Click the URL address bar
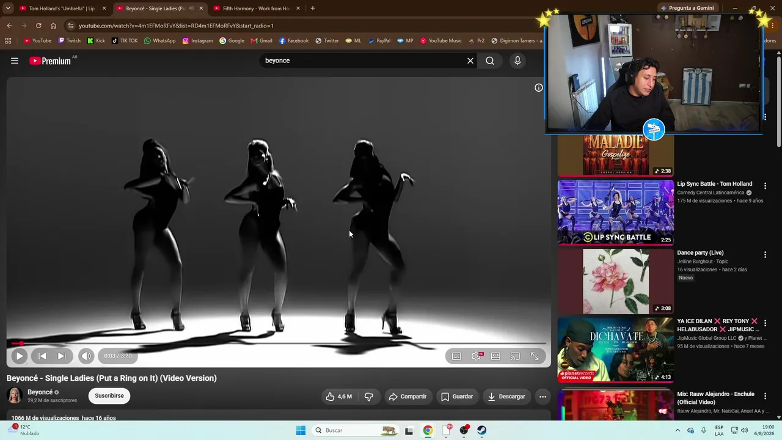 pos(305,26)
